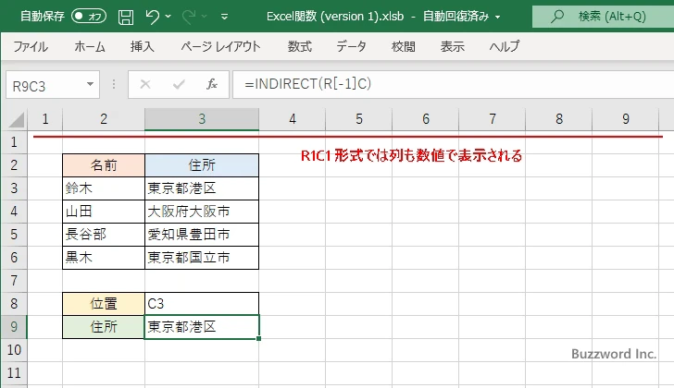Click the 位置 label cell
674x388 pixels.
coord(104,304)
